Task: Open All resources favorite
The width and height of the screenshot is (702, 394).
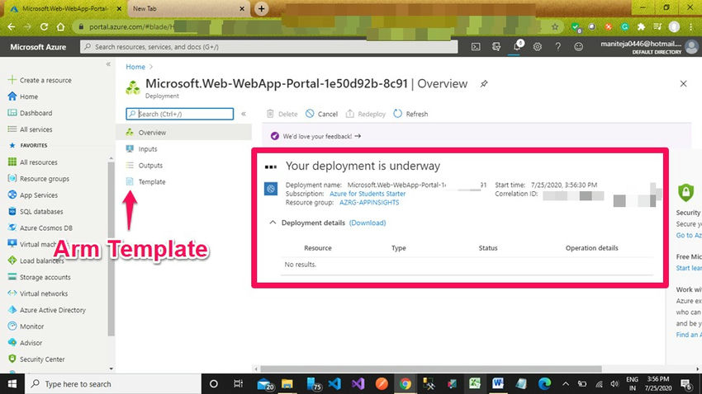Action: point(33,162)
